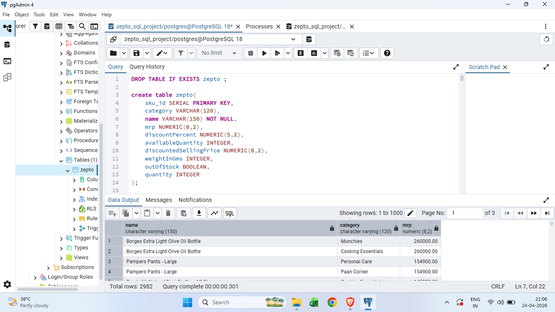This screenshot has width=555, height=312.
Task: Click the Page No input field
Action: point(466,213)
